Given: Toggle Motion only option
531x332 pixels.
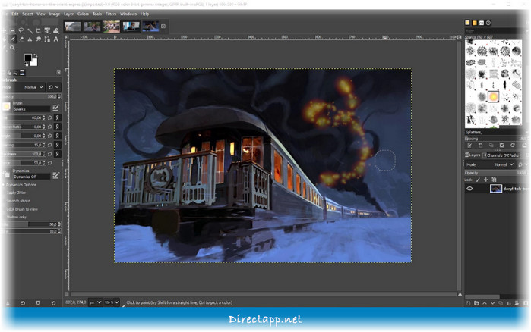Looking at the screenshot, I should pyautogui.click(x=16, y=217).
